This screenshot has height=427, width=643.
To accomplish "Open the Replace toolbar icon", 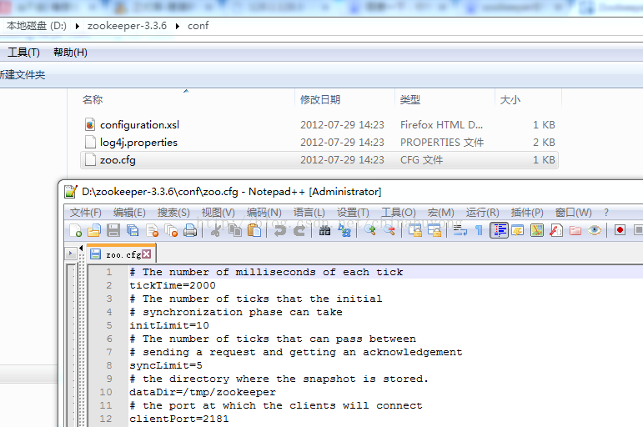I will point(344,230).
